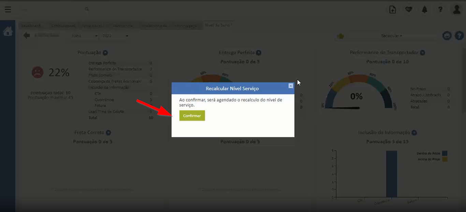Select the Homologação tab

[x=185, y=25]
